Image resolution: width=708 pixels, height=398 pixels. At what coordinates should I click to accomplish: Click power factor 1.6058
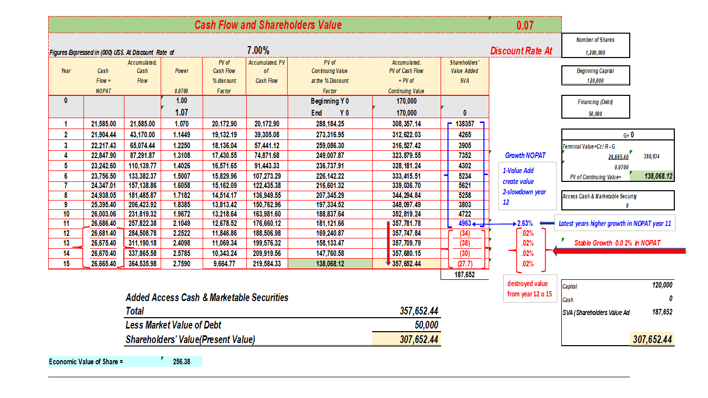click(181, 187)
